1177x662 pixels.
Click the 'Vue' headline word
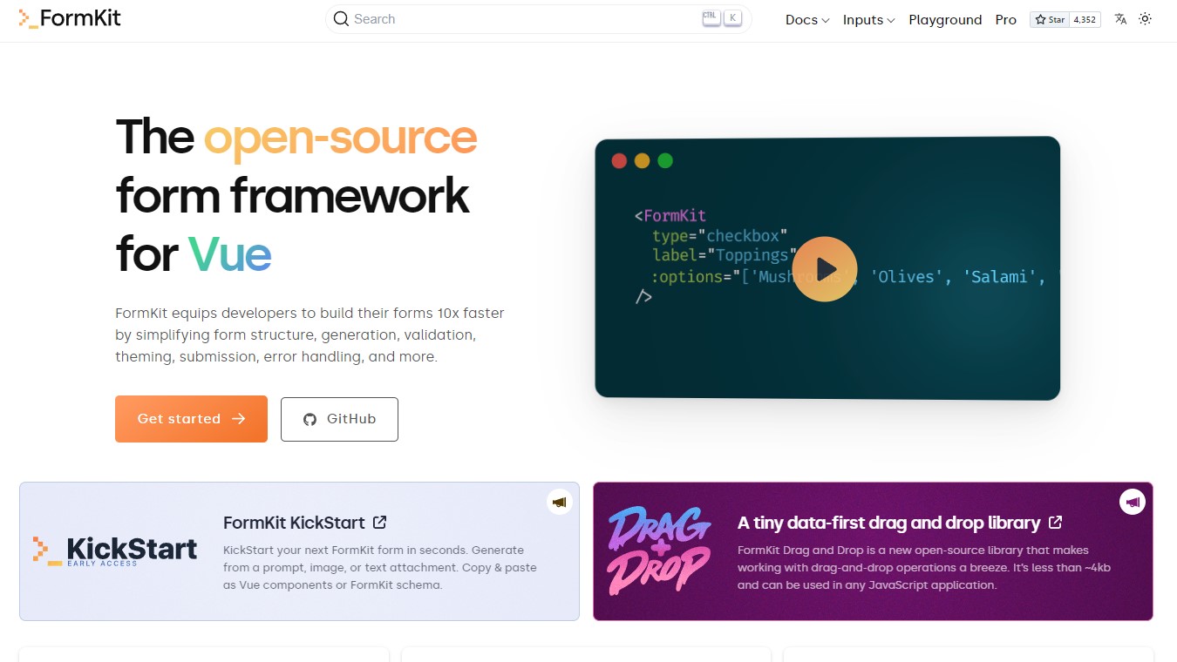tap(230, 254)
